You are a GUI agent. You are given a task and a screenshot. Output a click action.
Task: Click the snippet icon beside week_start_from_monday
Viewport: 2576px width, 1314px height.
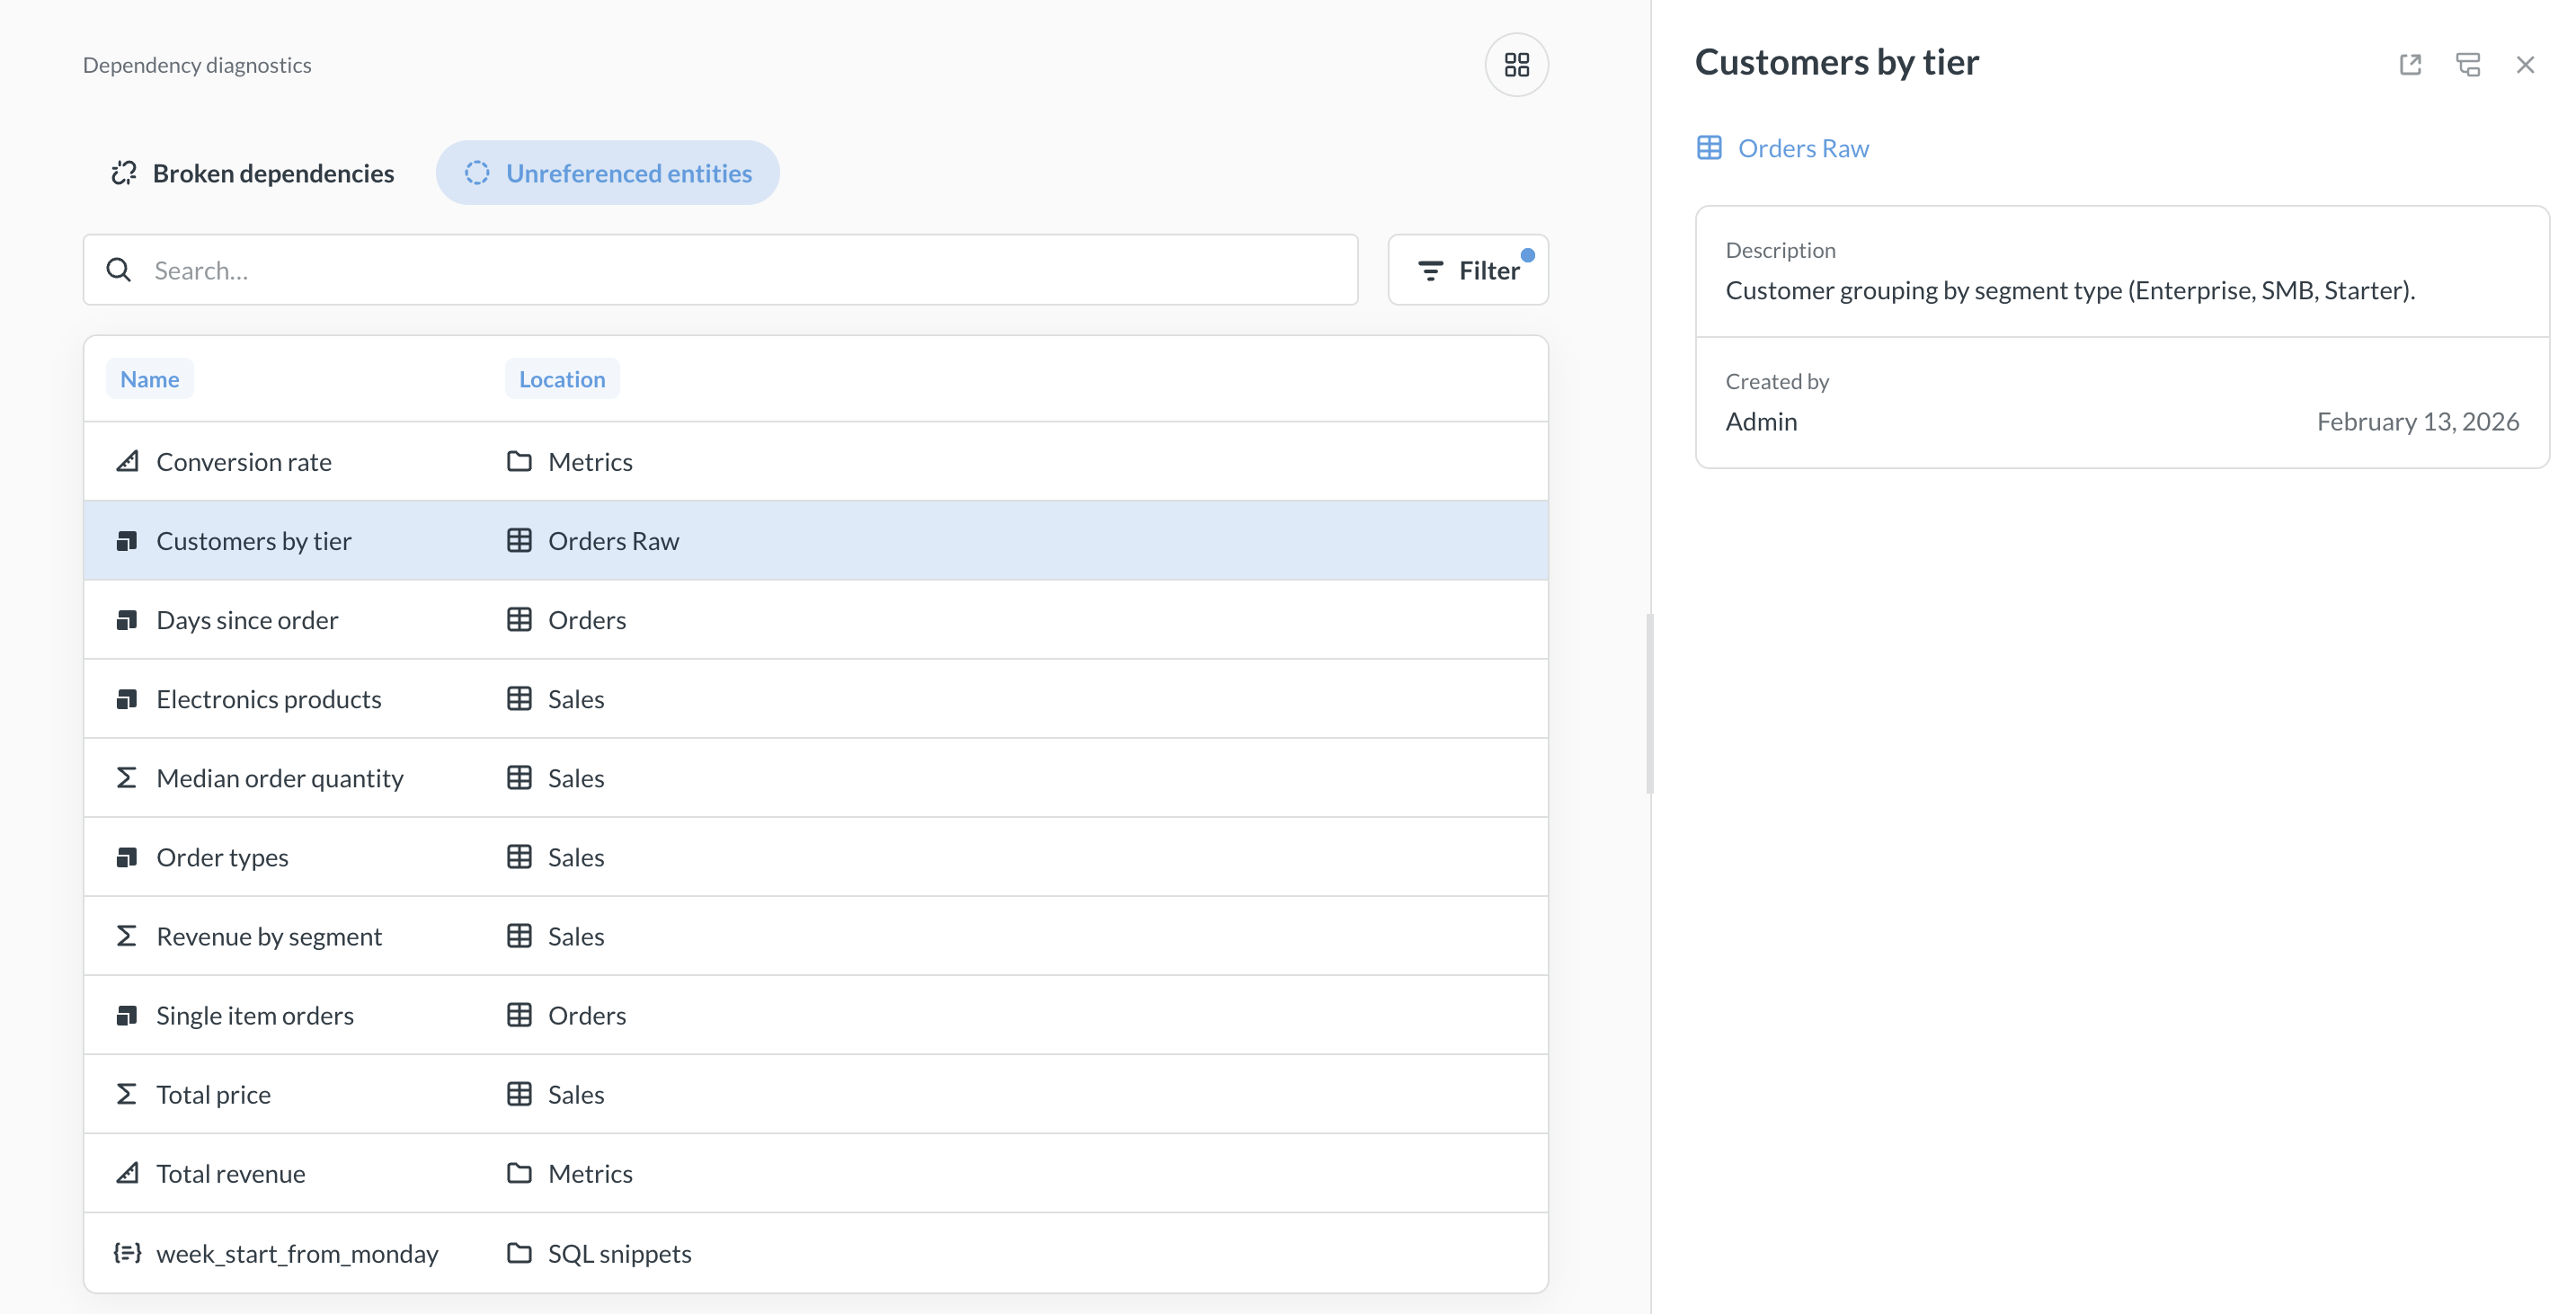coord(127,1253)
